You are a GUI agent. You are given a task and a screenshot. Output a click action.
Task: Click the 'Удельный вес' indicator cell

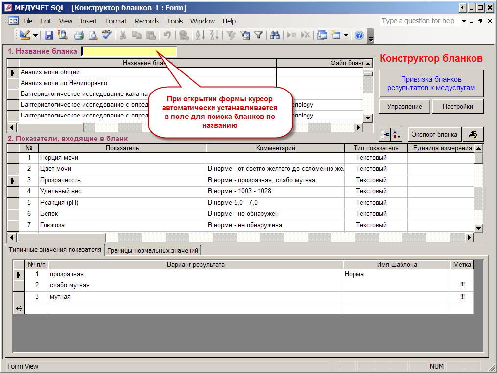coord(122,191)
